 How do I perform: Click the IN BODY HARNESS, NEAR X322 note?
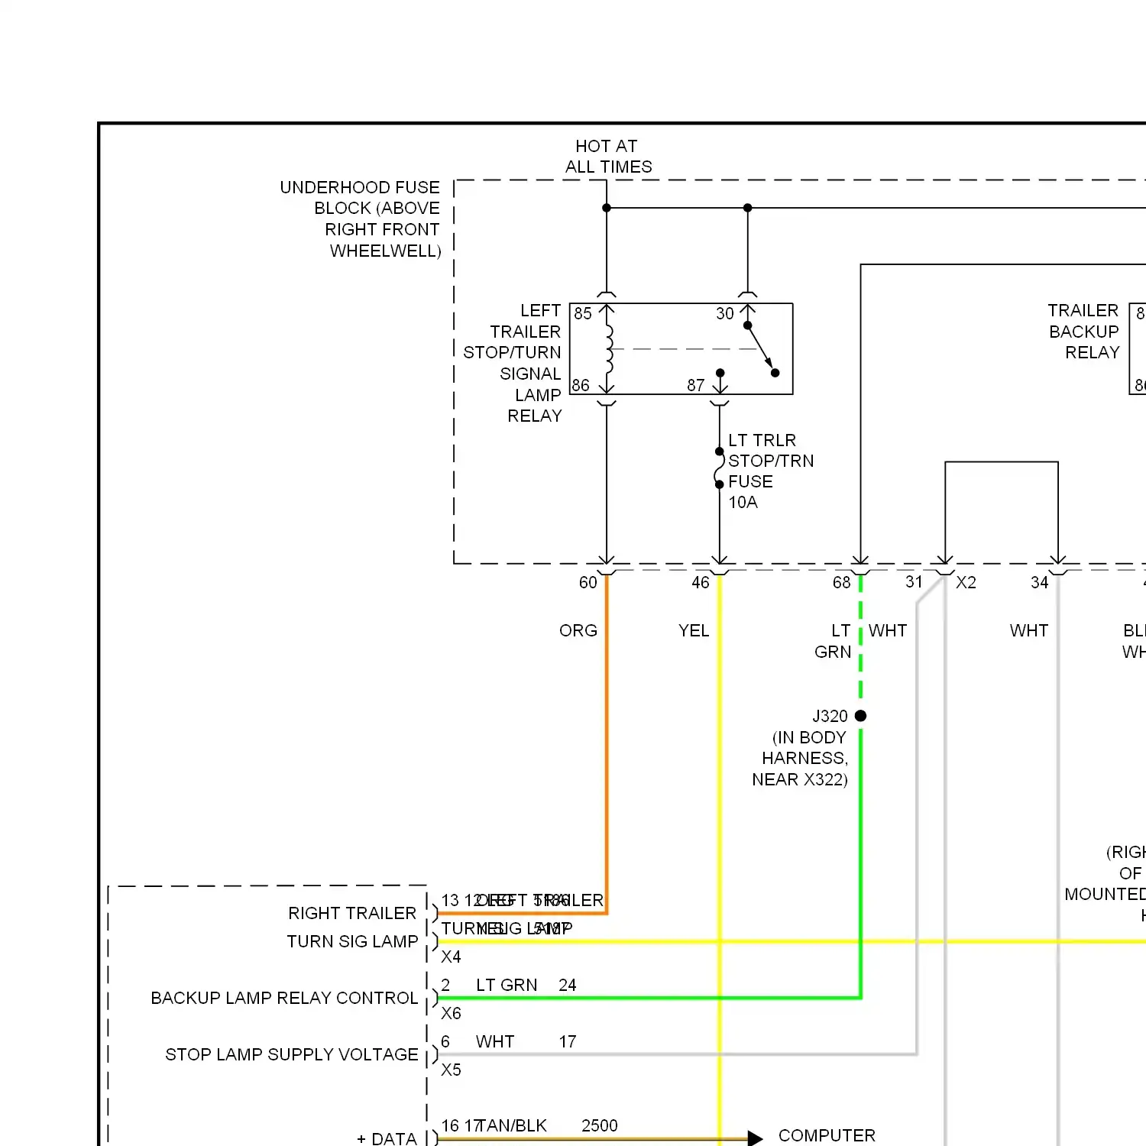click(800, 759)
